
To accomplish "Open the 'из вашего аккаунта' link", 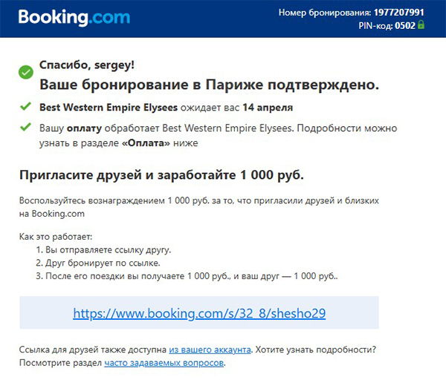I will [210, 350].
